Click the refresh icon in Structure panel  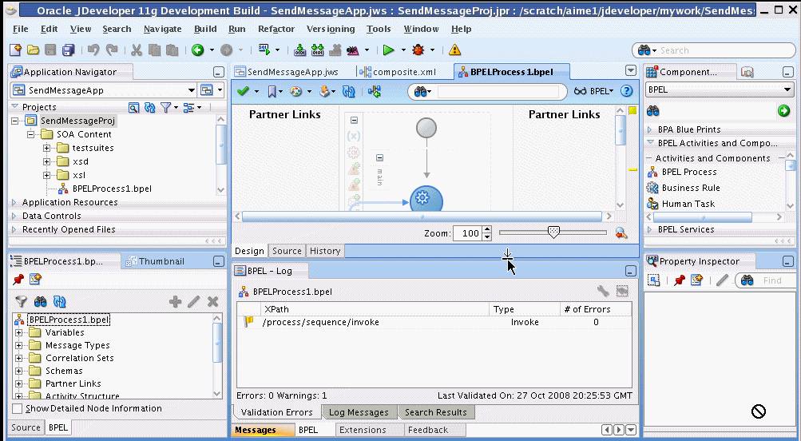point(60,301)
